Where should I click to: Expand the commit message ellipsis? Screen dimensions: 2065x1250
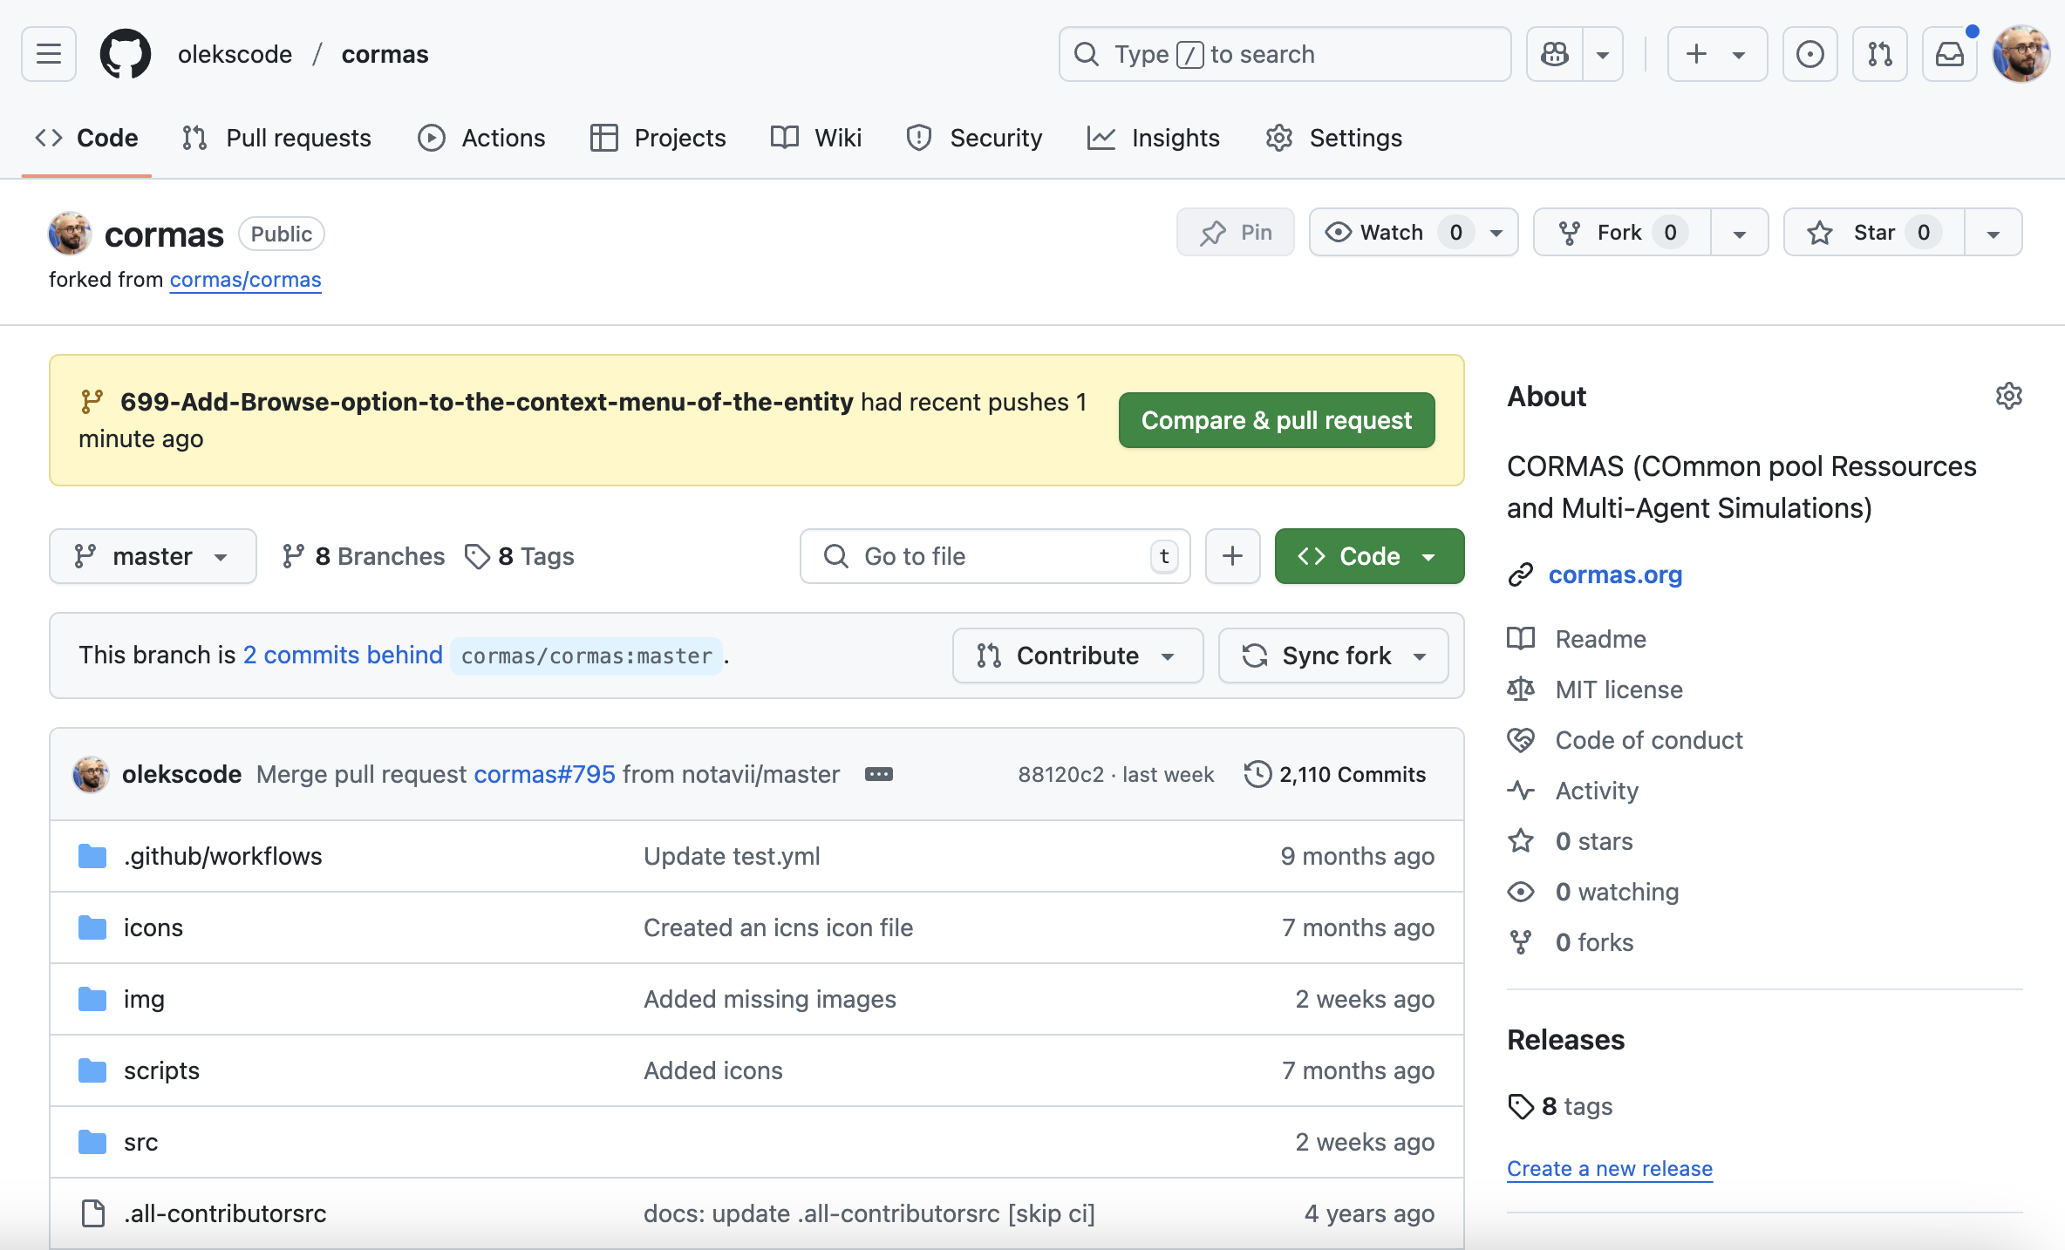click(x=878, y=774)
